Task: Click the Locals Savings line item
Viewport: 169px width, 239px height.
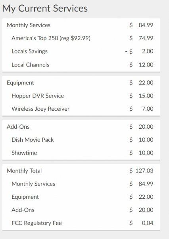Action: click(81, 51)
